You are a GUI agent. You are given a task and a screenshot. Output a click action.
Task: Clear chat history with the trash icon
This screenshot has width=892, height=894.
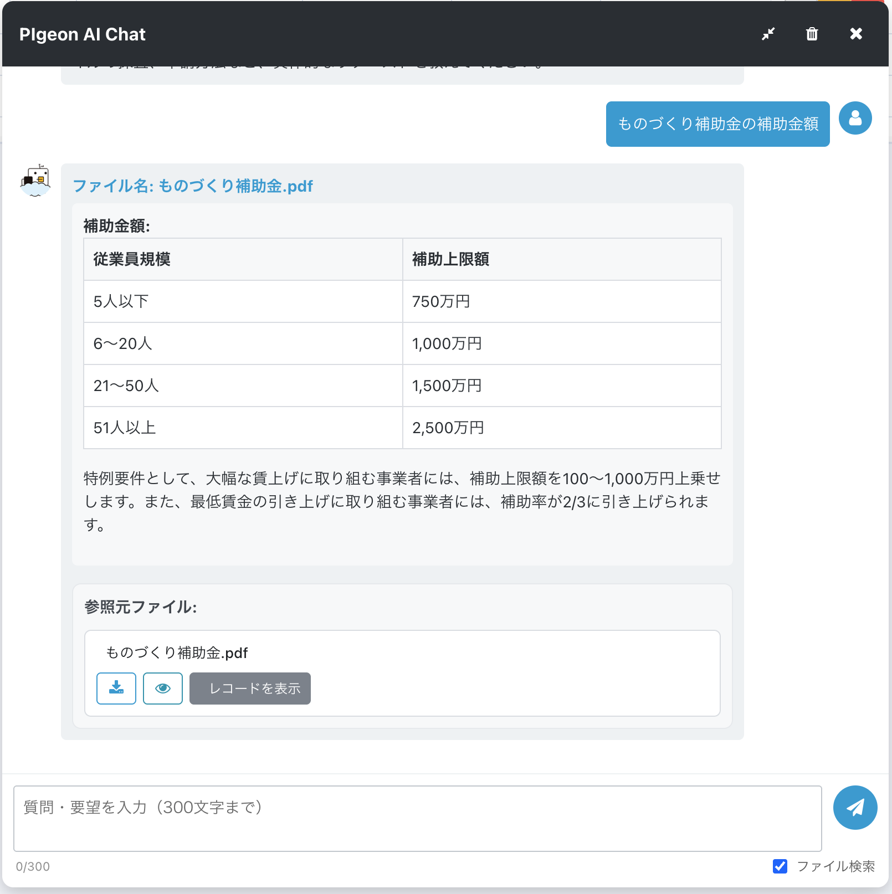pyautogui.click(x=812, y=34)
